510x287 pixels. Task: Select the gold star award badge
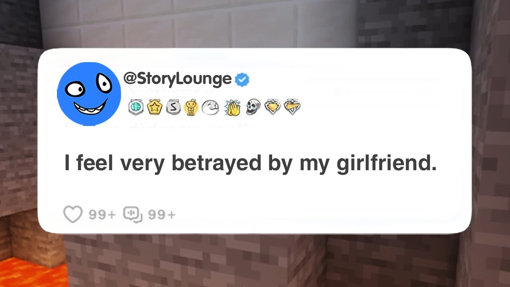155,107
